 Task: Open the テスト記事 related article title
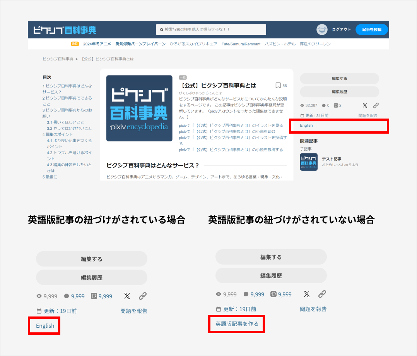[x=332, y=159]
